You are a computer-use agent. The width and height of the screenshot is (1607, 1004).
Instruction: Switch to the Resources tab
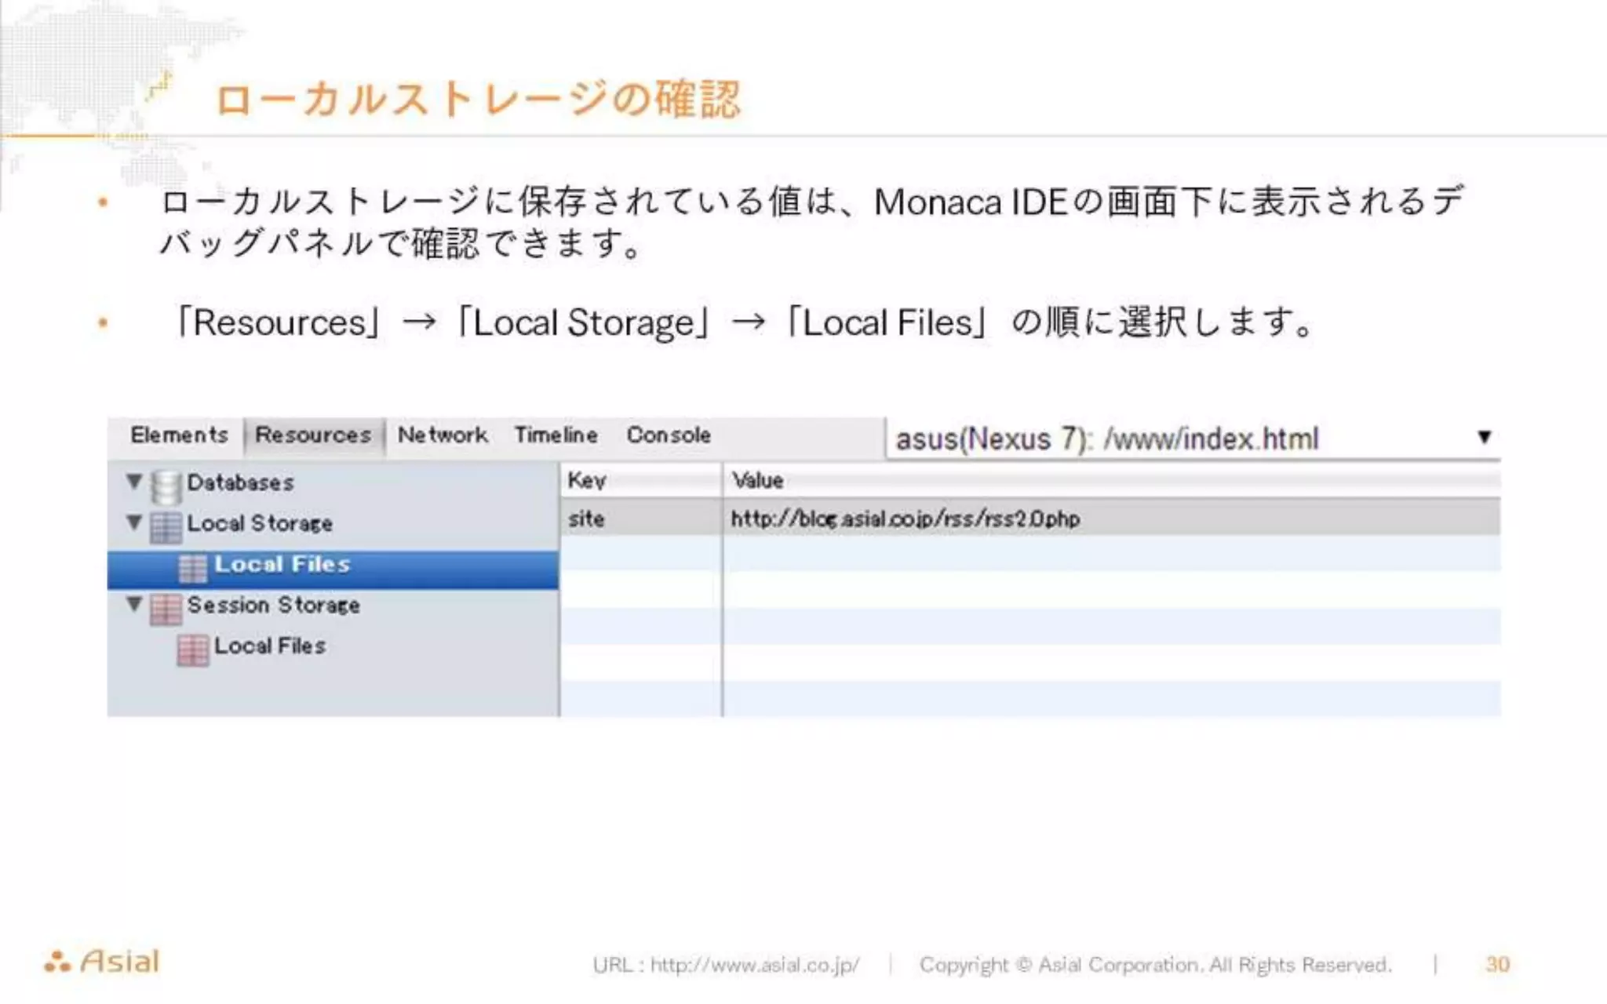[x=313, y=435]
